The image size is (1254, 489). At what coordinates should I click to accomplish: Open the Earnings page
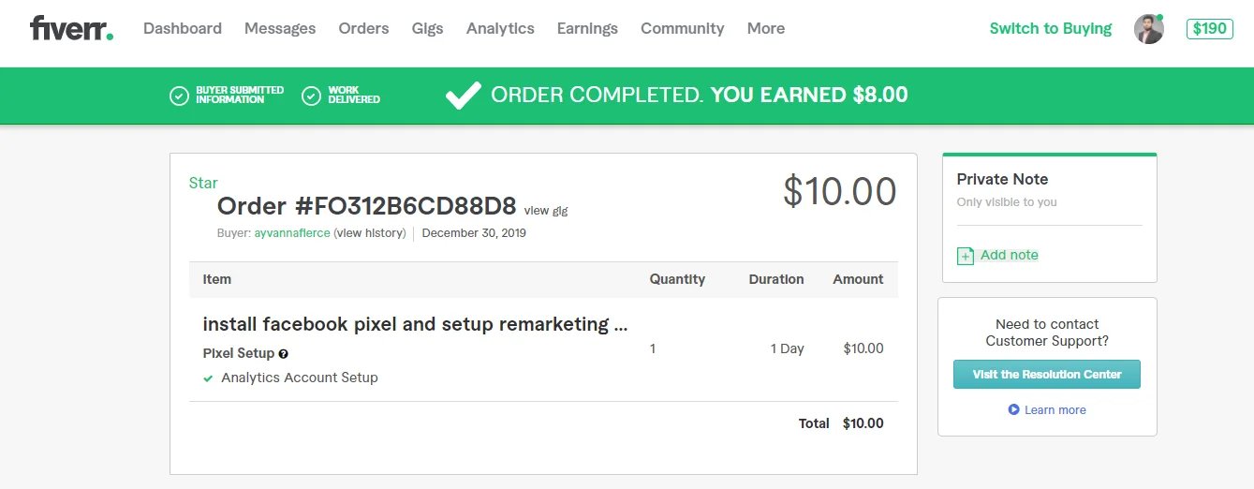click(587, 28)
